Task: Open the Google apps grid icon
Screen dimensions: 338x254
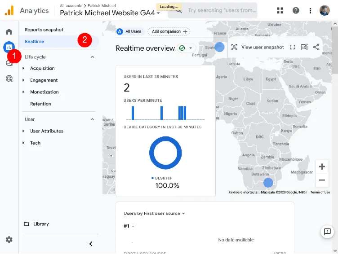Action: (280, 10)
